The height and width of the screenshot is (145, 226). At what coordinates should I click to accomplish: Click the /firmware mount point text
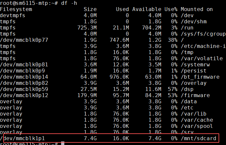[x=195, y=95]
